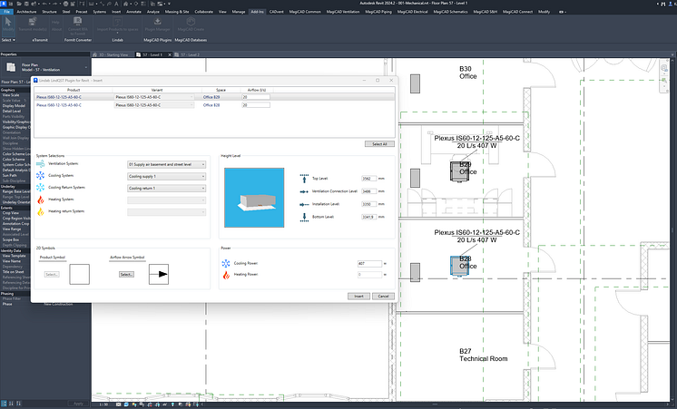
Task: Click the Revit application logo icon
Action: pos(4,4)
